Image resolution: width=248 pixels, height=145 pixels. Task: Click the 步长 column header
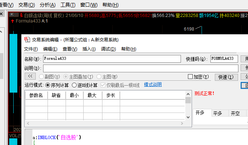pyautogui.click(x=111, y=95)
